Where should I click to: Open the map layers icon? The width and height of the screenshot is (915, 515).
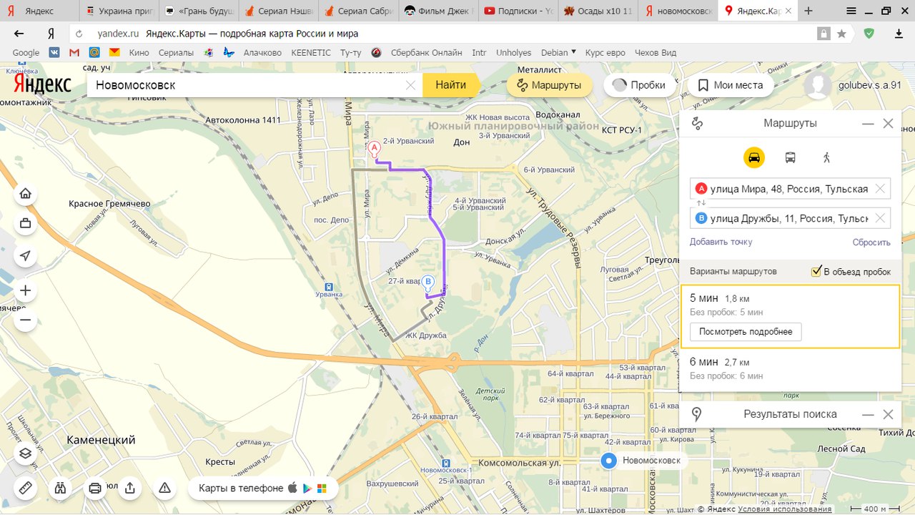click(x=25, y=453)
